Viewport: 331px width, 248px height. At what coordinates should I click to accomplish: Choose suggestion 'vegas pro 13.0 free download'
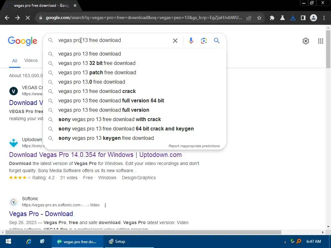point(134,82)
